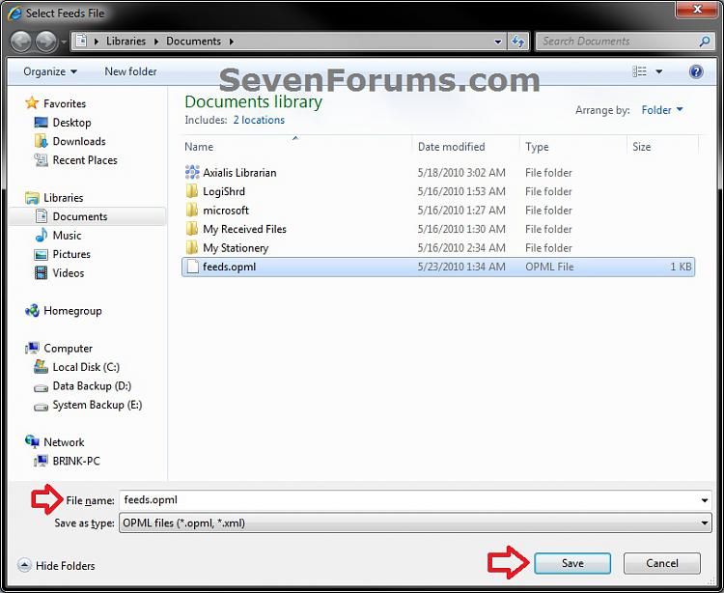
Task: Open recent pages dropdown beside Forward arrow
Action: tap(64, 42)
